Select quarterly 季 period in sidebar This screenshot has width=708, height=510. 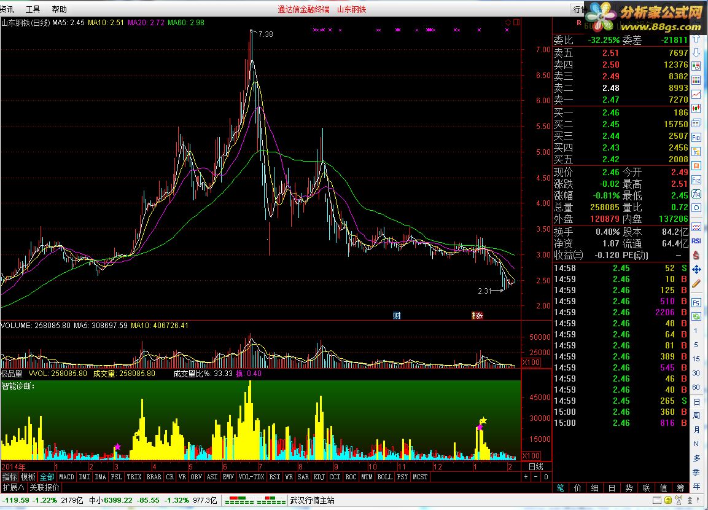tap(696, 472)
